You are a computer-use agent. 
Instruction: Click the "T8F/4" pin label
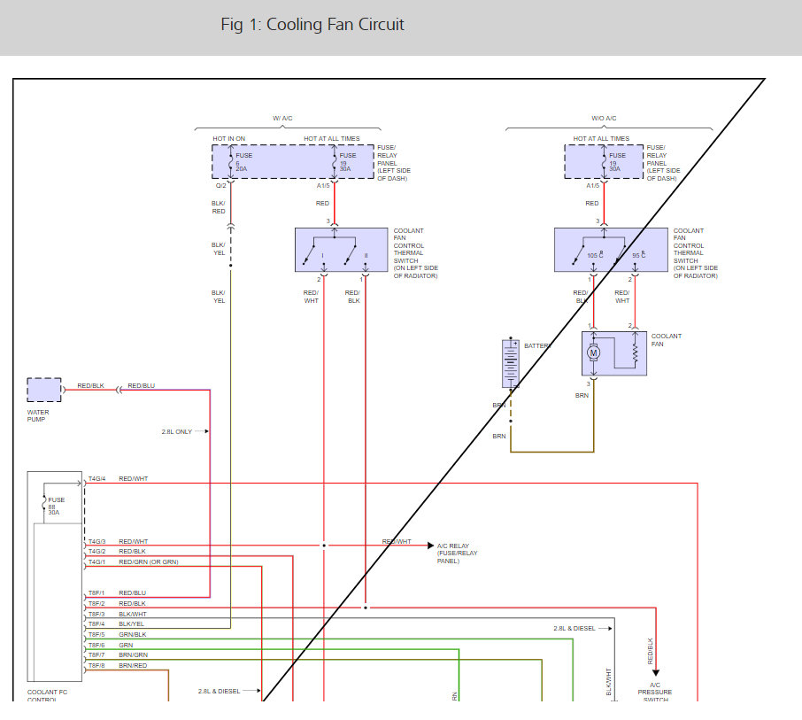click(96, 624)
